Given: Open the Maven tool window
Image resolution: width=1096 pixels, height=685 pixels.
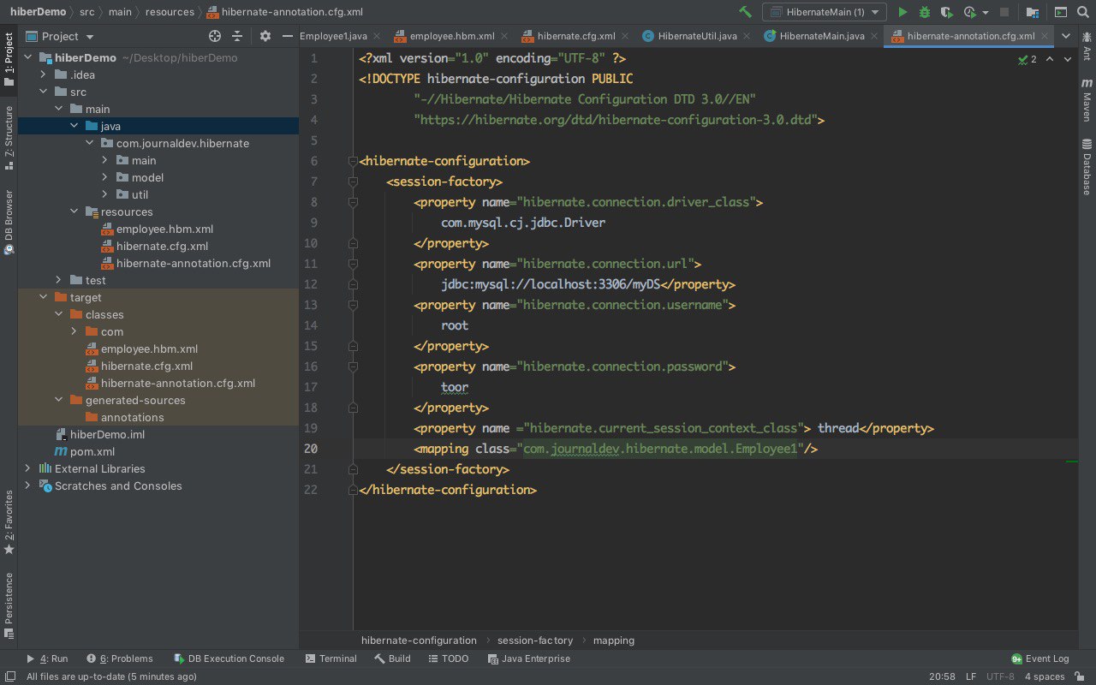Looking at the screenshot, I should coord(1087,100).
